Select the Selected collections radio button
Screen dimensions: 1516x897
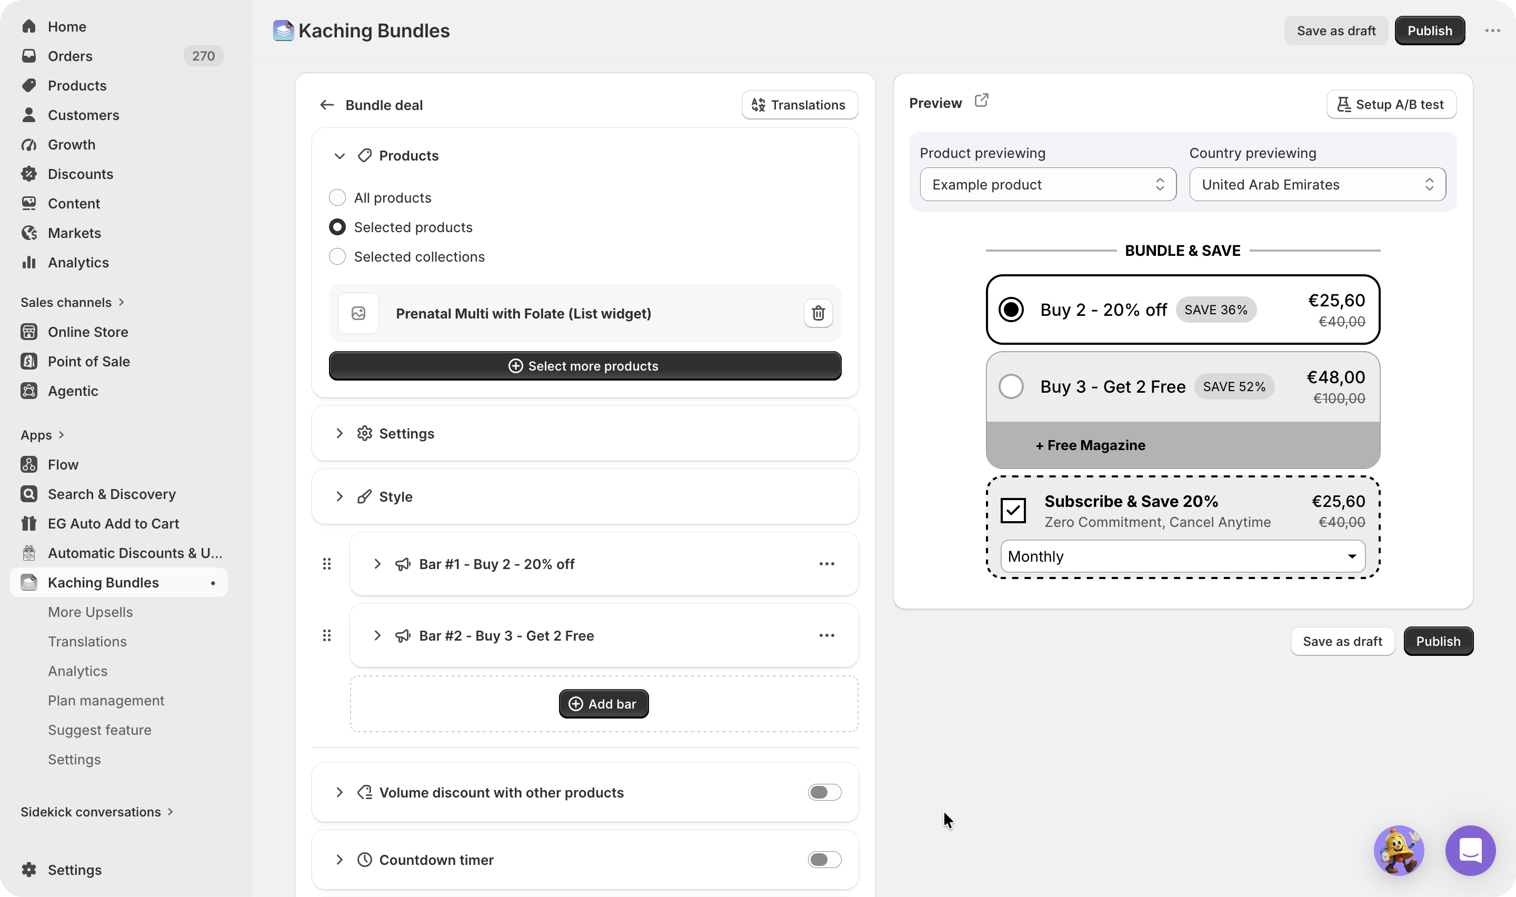[337, 257]
